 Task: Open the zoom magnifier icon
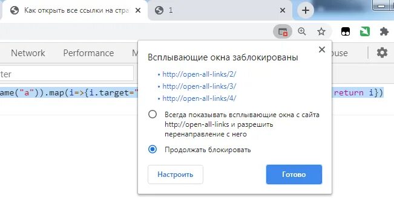302,31
